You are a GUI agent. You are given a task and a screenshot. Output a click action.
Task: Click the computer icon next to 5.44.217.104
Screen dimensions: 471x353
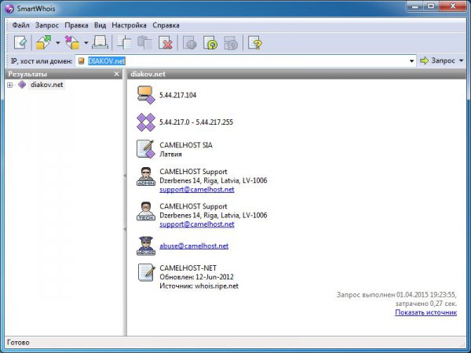click(146, 95)
